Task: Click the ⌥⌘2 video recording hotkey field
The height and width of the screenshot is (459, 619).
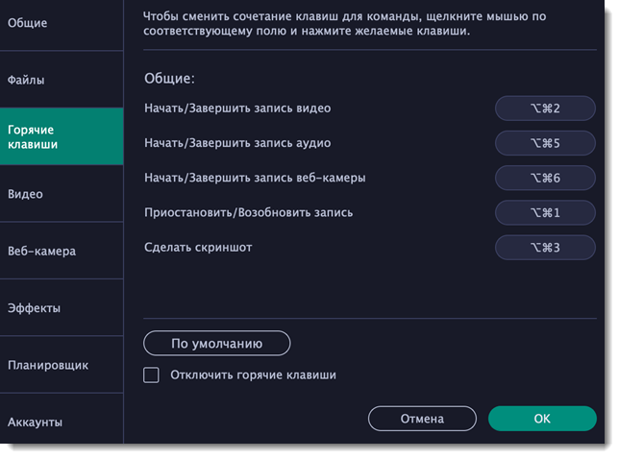Action: point(545,109)
